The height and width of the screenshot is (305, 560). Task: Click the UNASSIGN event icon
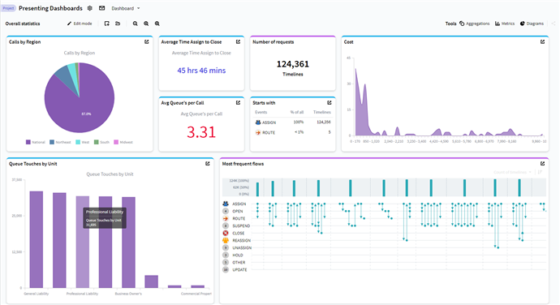pyautogui.click(x=226, y=247)
